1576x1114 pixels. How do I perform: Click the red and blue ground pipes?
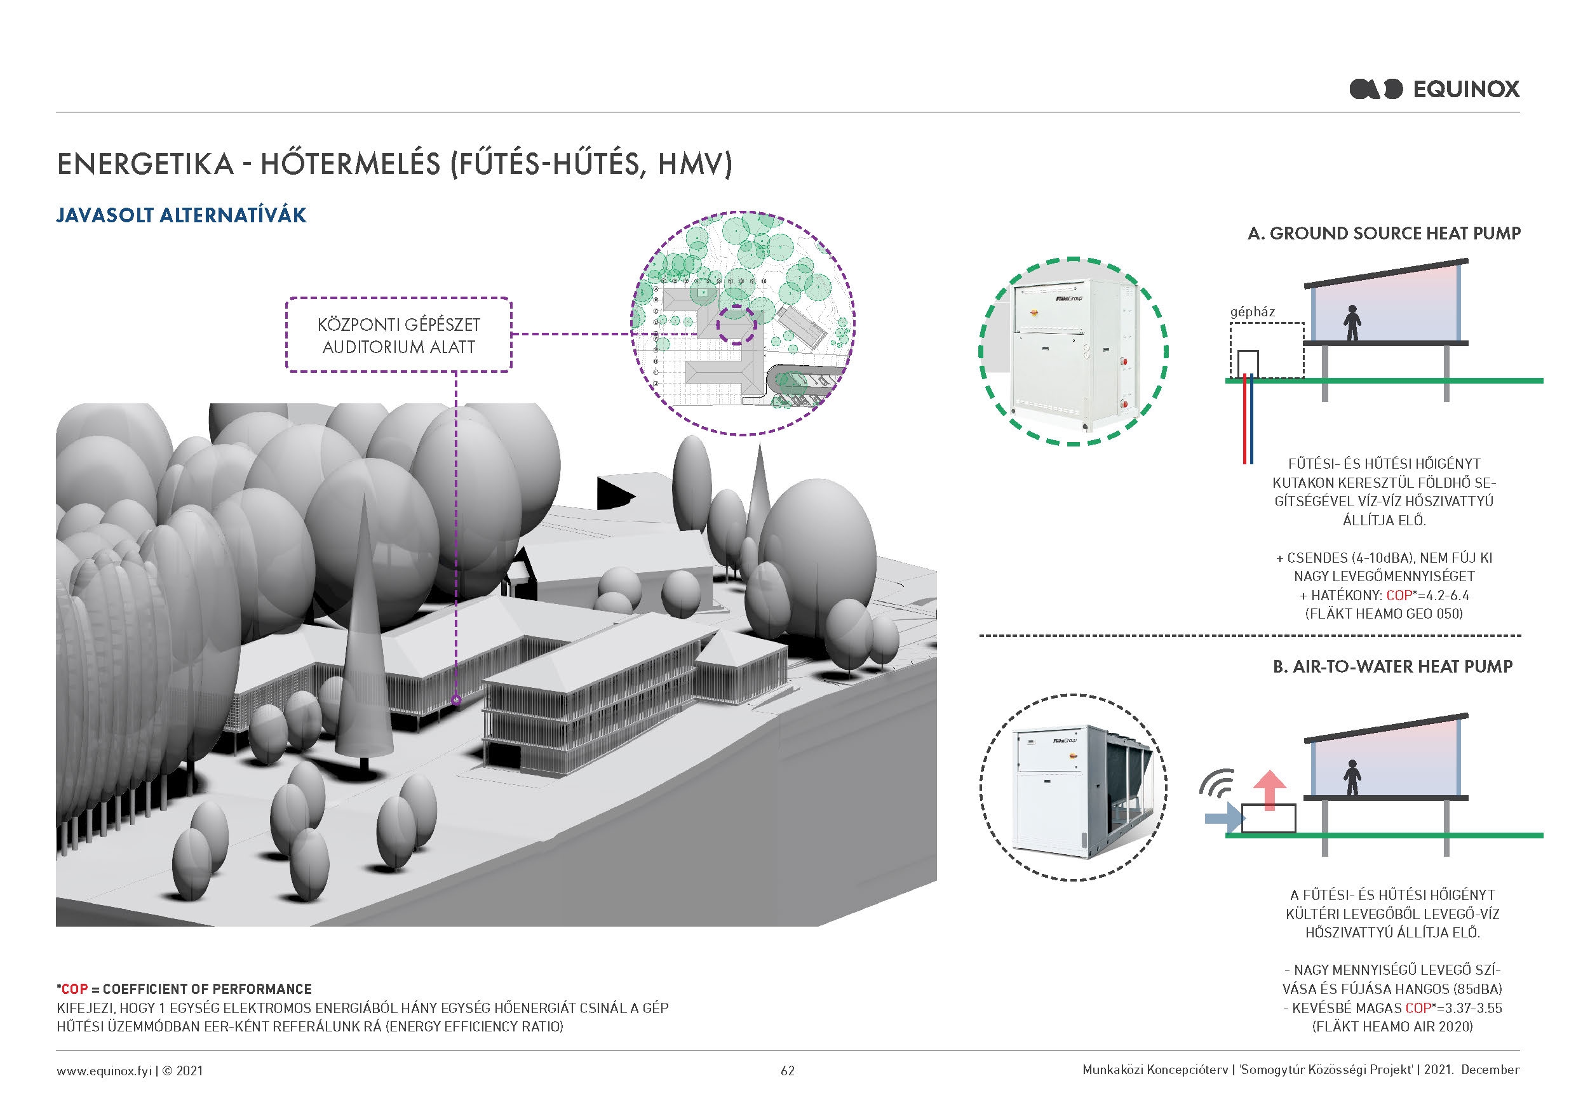click(x=1248, y=422)
